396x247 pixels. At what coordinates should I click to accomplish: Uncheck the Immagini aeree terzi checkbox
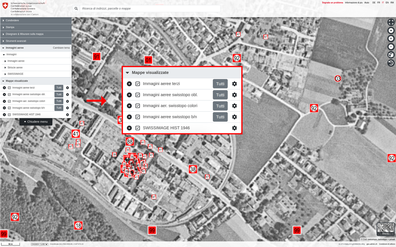coord(138,83)
